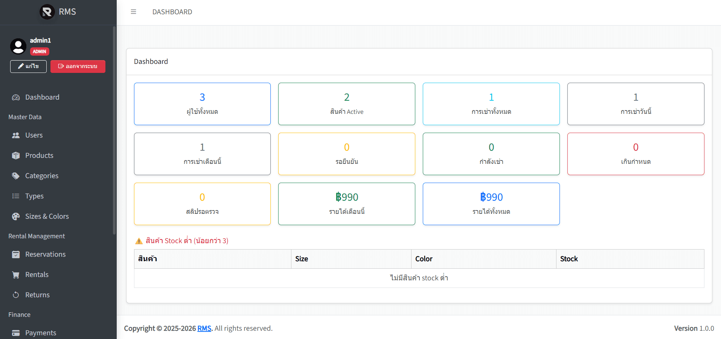Click the Categories tag icon

16,176
